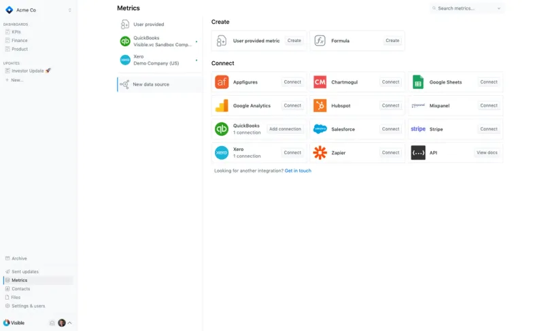
Task: Click the Visible logo at bottom left
Action: click(x=14, y=323)
